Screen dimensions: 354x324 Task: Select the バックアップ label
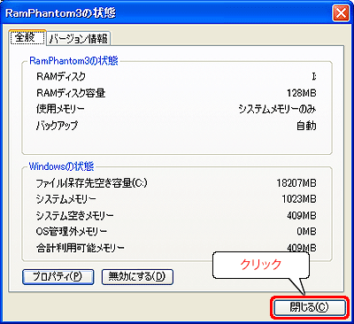58,126
